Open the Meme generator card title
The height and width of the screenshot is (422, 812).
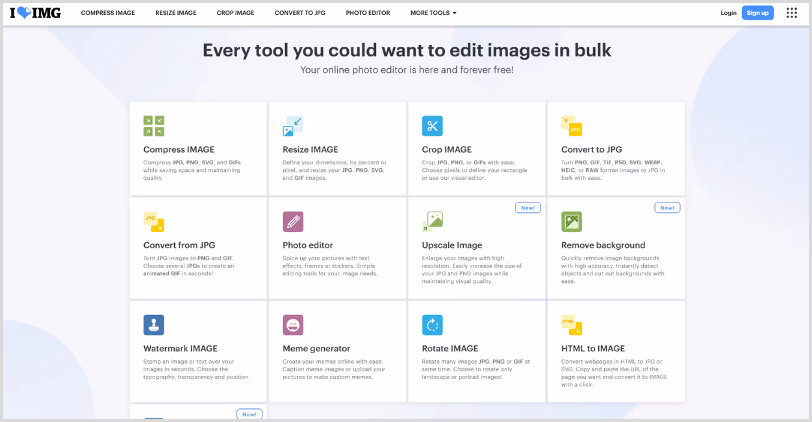pos(316,349)
